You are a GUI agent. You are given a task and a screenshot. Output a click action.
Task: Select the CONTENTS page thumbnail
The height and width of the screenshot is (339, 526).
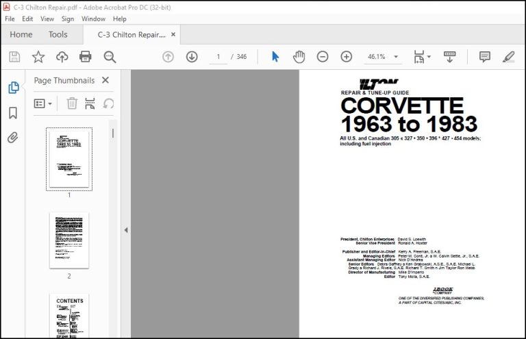(x=69, y=316)
